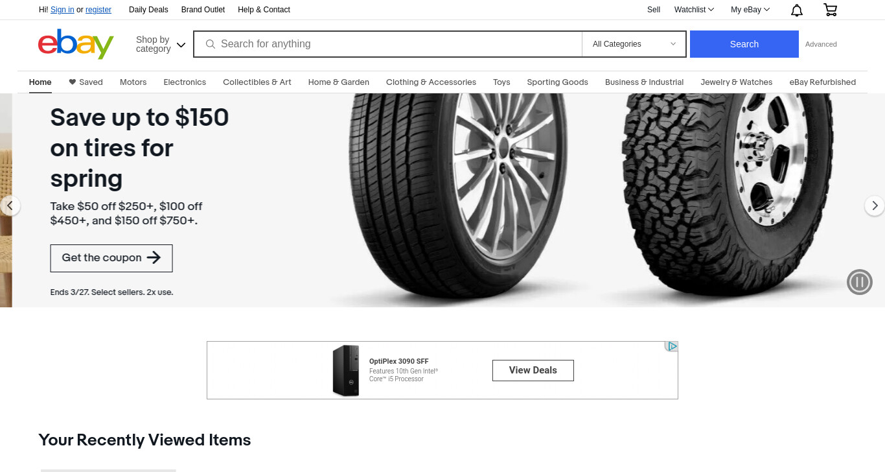
Task: Pause the banner carousel
Action: (860, 282)
